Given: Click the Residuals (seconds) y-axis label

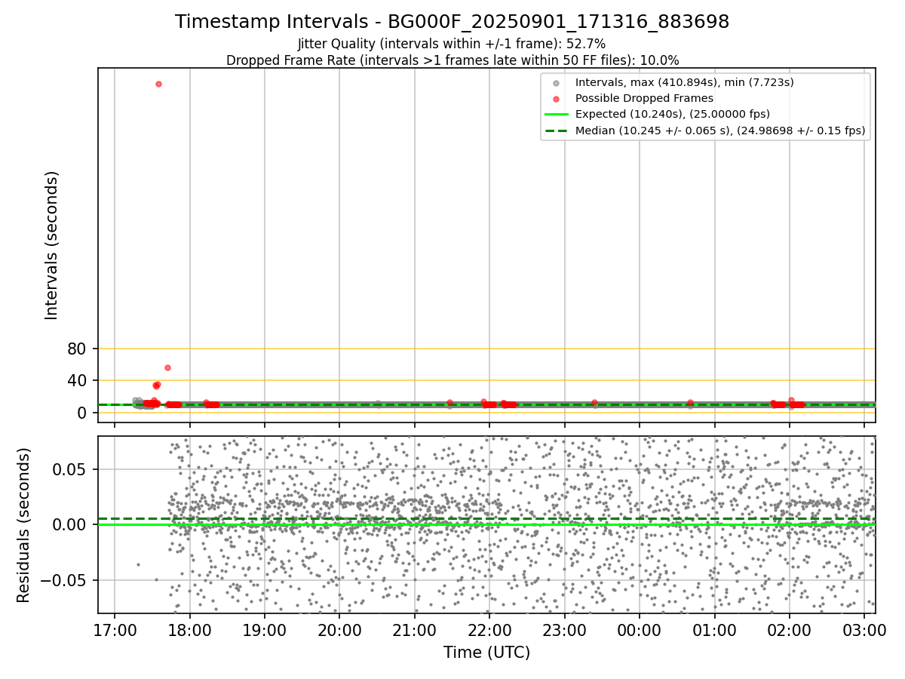Looking at the screenshot, I should tap(24, 525).
